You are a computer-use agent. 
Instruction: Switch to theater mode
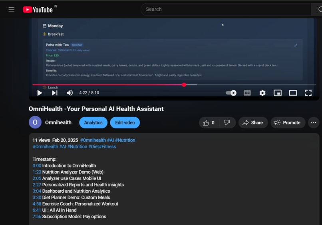pyautogui.click(x=293, y=93)
